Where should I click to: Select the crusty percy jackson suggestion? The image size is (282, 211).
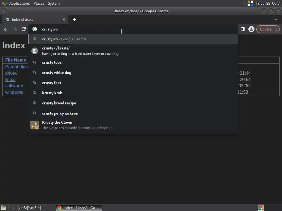pyautogui.click(x=133, y=113)
